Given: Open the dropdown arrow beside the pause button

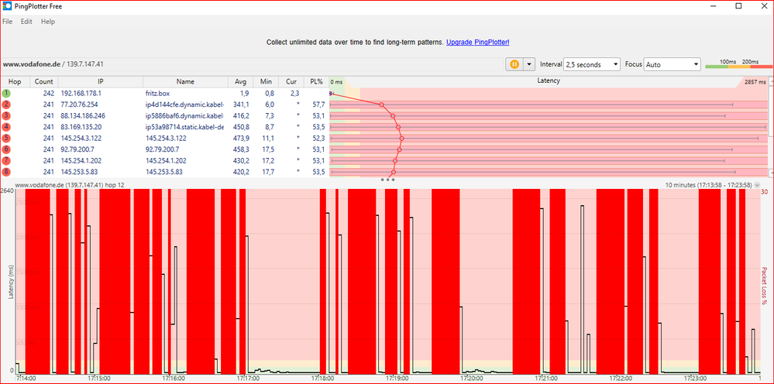Looking at the screenshot, I should tap(529, 64).
